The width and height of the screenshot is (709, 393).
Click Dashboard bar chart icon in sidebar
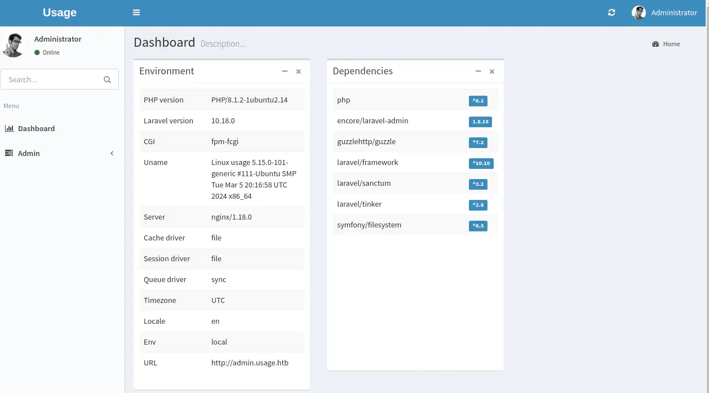pos(9,128)
